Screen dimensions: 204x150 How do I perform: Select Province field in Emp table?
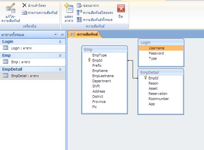click(99, 102)
